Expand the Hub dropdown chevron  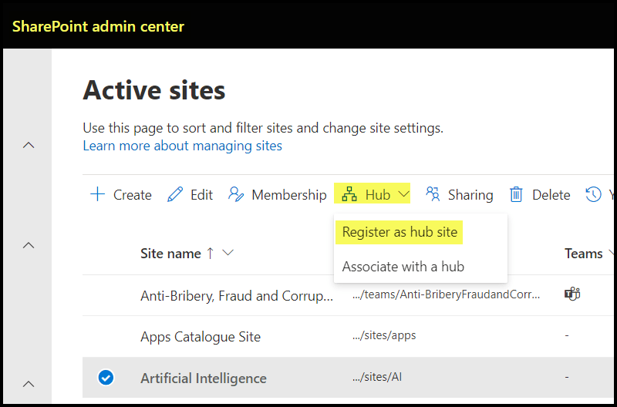[403, 194]
